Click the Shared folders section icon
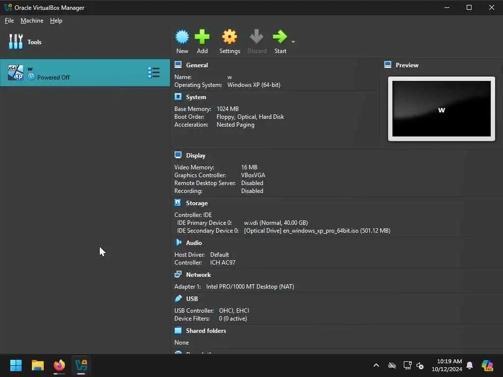Image resolution: width=503 pixels, height=377 pixels. pyautogui.click(x=178, y=330)
